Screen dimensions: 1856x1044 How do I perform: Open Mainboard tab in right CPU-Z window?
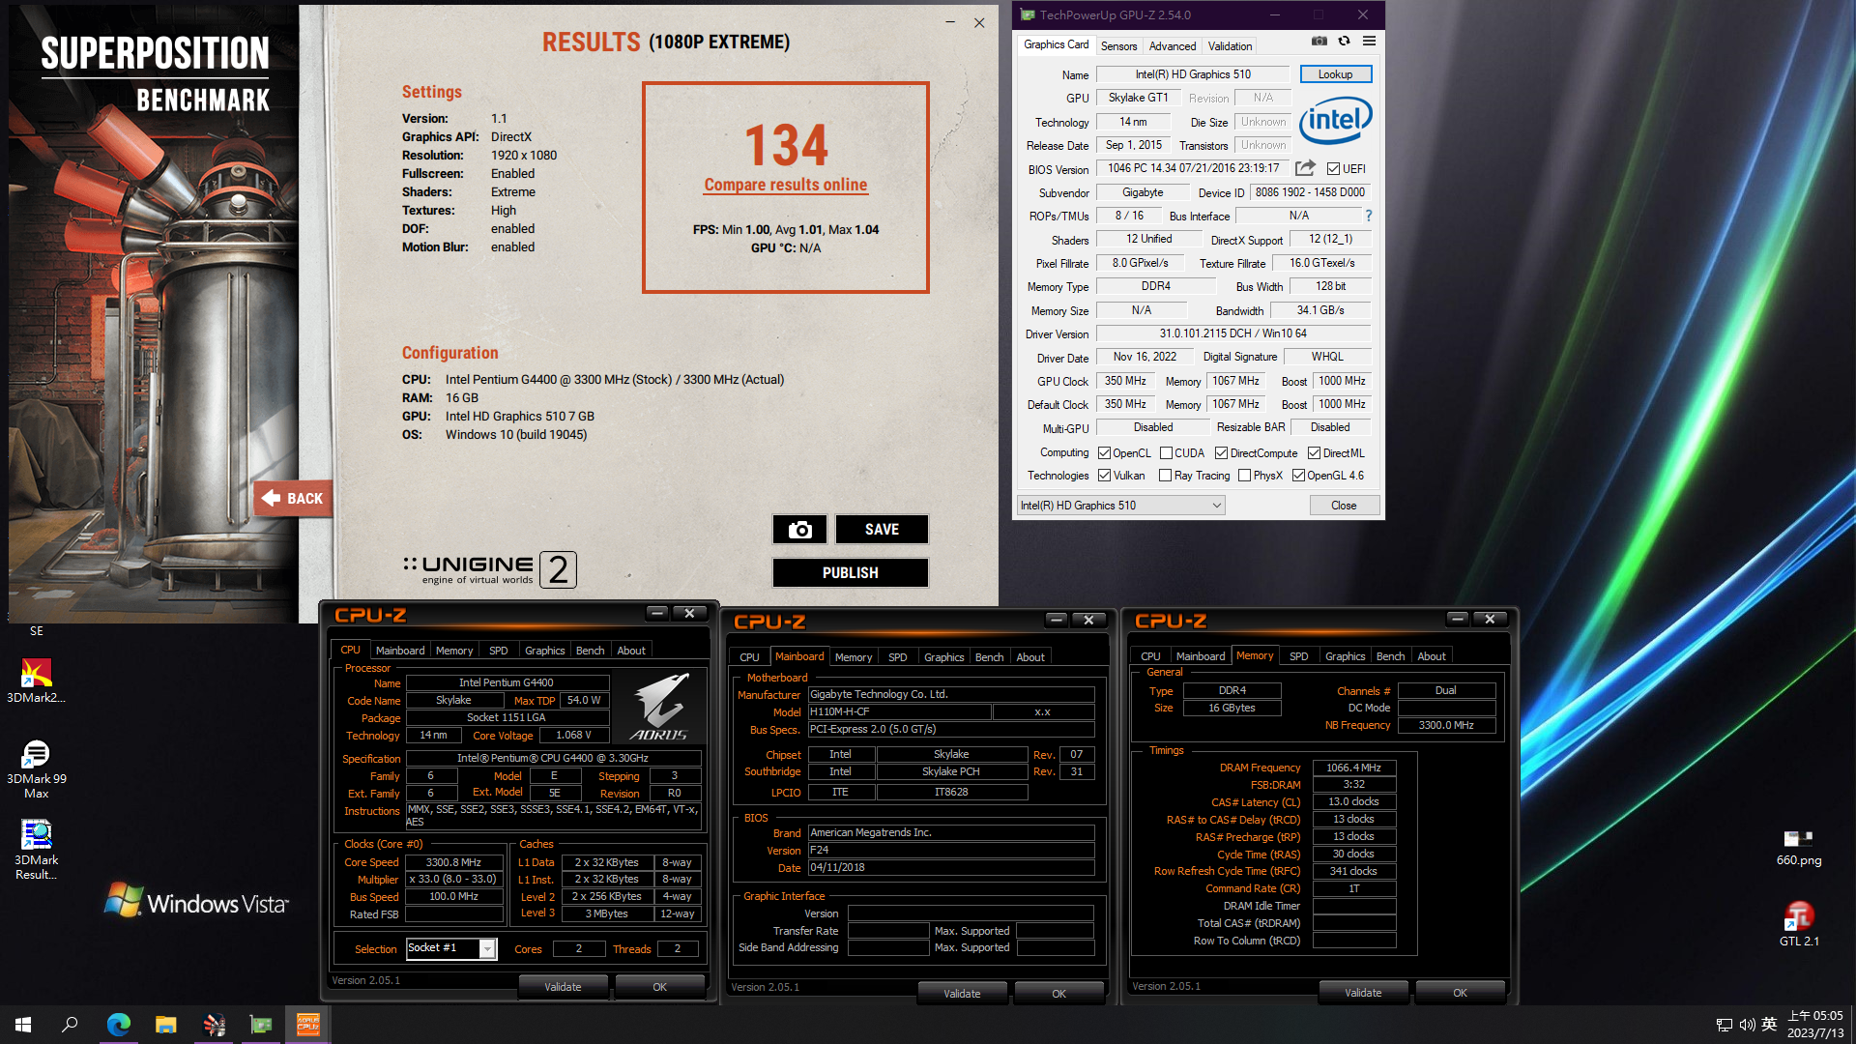pyautogui.click(x=1200, y=656)
